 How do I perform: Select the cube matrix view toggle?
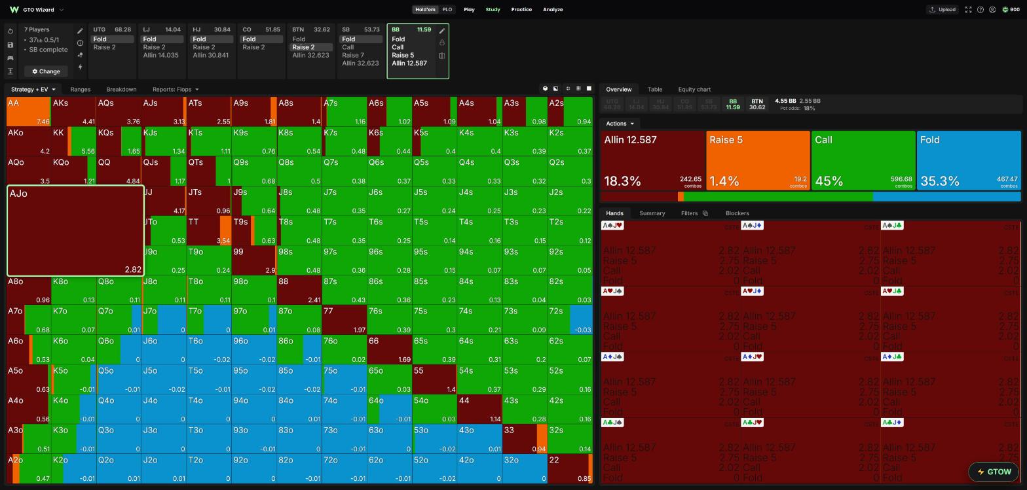coord(545,88)
